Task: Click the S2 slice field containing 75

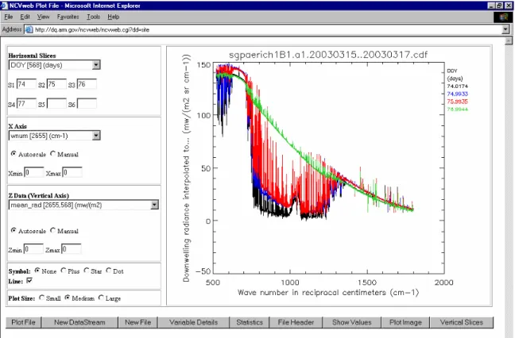Action: (56, 84)
